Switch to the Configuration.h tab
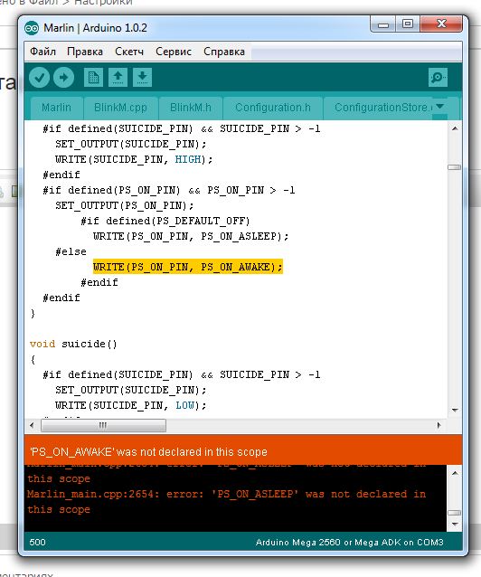 pyautogui.click(x=273, y=108)
